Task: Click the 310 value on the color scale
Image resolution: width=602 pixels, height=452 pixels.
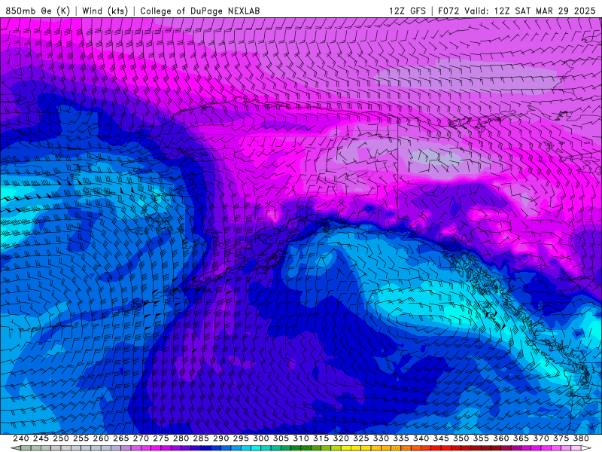Action: point(301,438)
